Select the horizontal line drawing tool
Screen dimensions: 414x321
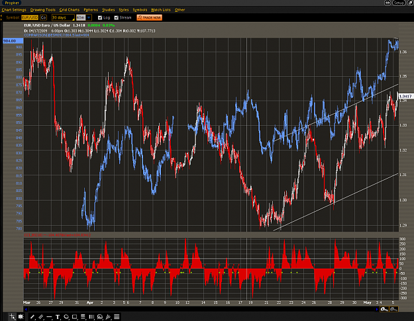50,317
